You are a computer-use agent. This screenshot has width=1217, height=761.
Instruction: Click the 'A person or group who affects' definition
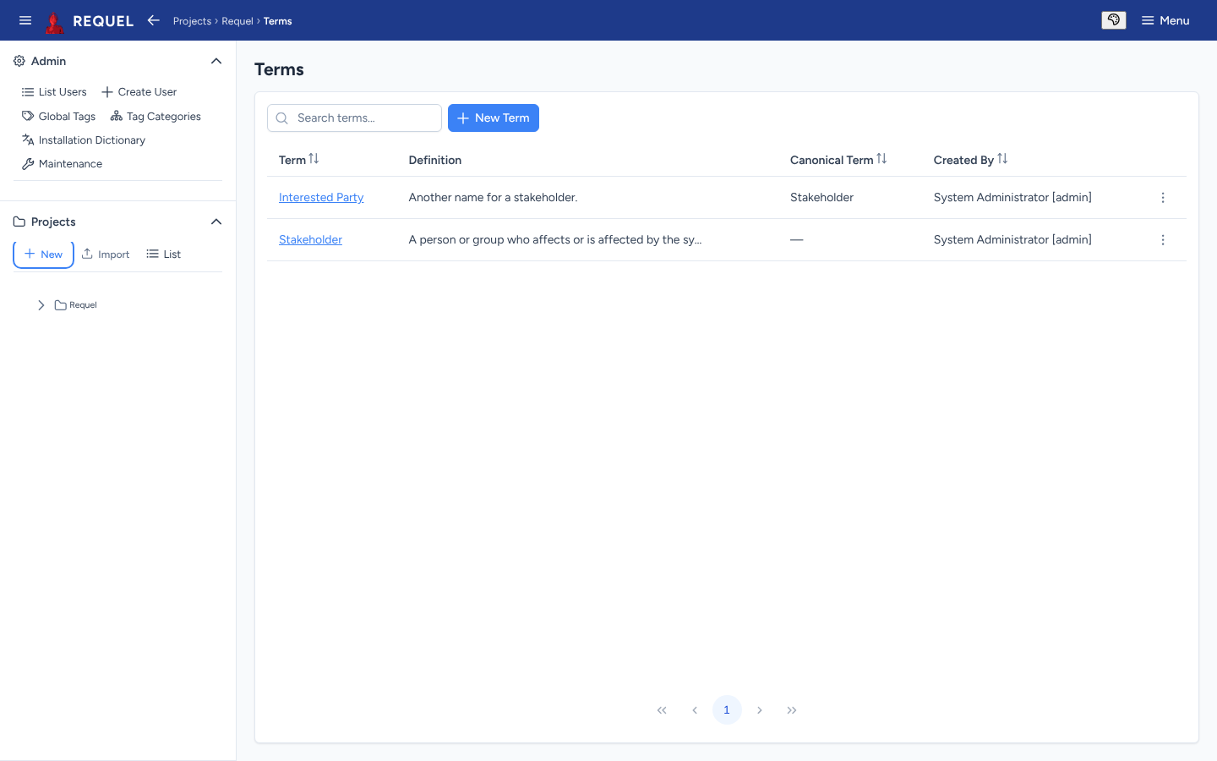tap(555, 240)
